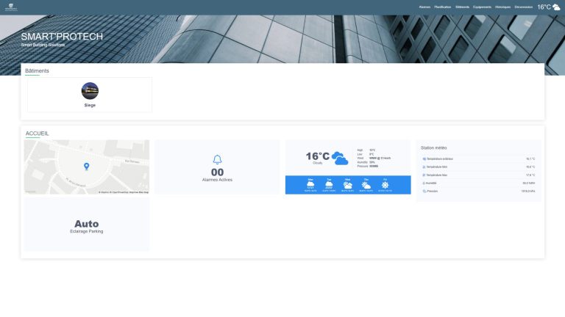Viewport: 565px width, 317px height.
Task: Click the Déconnexion link
Action: click(x=524, y=7)
